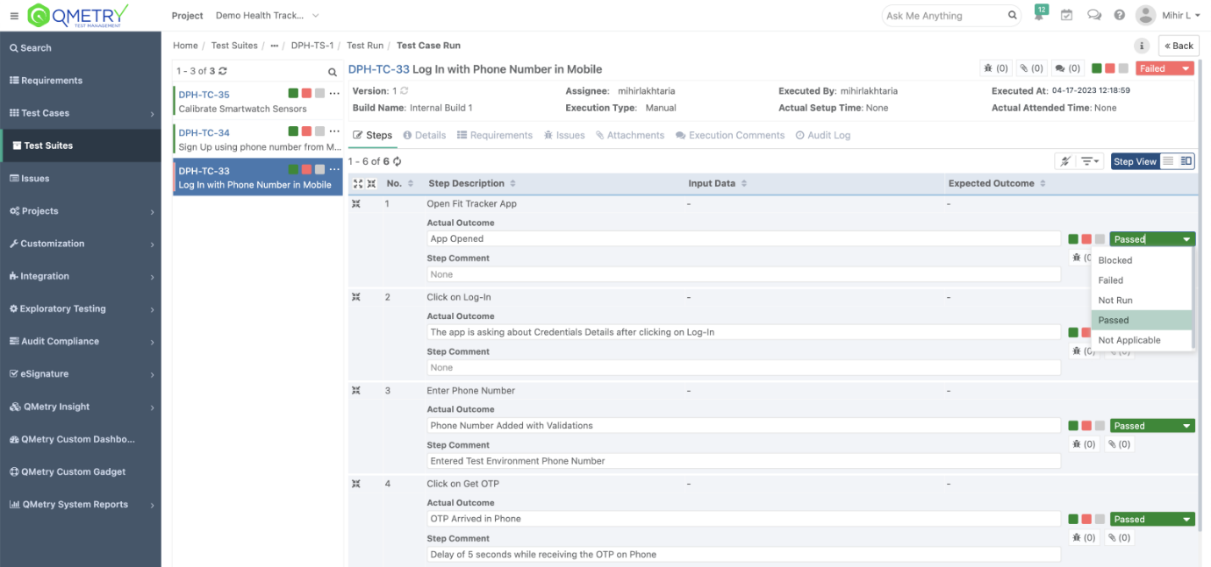Open the notifications bell showing 12
Image resolution: width=1211 pixels, height=567 pixels.
[x=1040, y=15]
